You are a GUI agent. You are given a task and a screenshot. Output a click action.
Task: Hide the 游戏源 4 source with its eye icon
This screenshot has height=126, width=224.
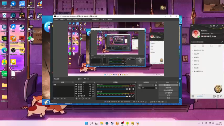coord(90,87)
